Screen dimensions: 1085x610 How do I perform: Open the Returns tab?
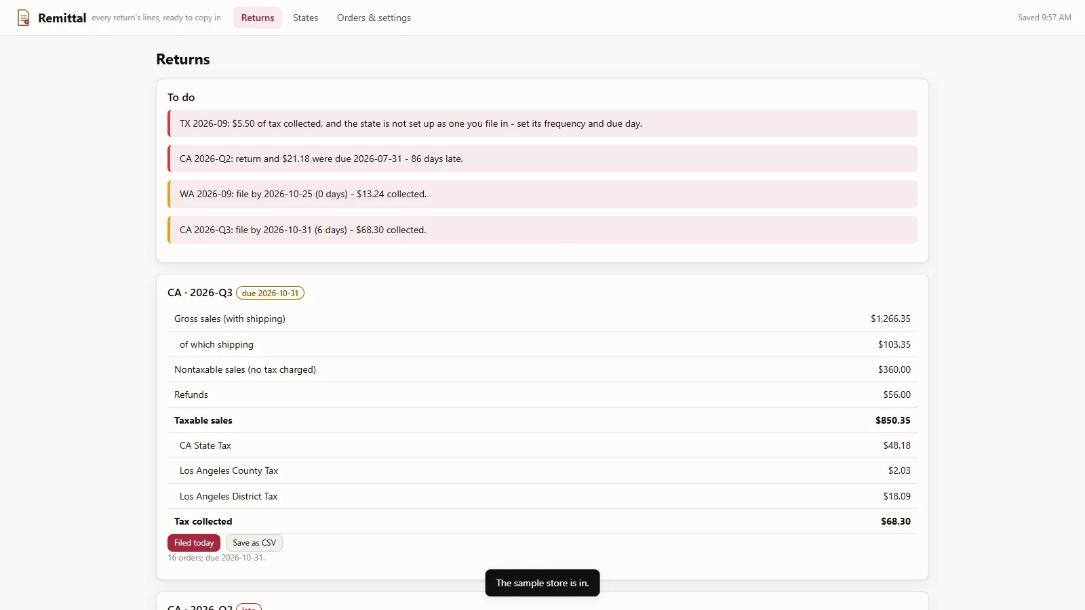[258, 18]
